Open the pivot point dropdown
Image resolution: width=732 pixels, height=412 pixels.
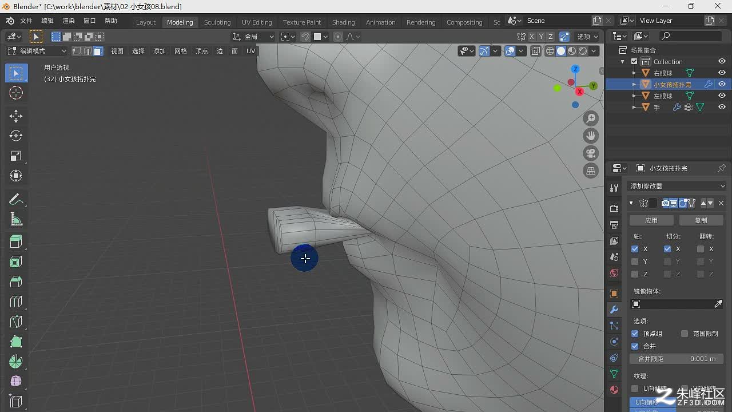(x=288, y=37)
